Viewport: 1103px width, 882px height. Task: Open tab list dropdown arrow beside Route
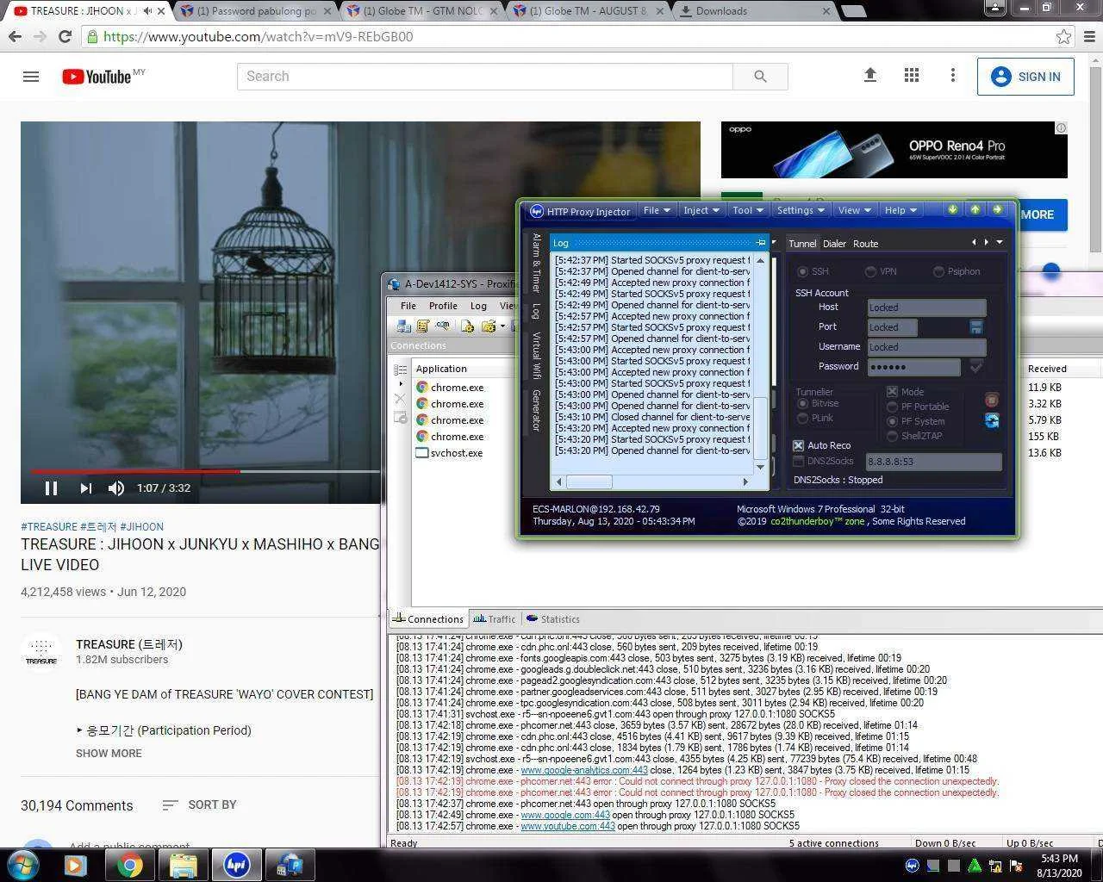(x=1000, y=243)
